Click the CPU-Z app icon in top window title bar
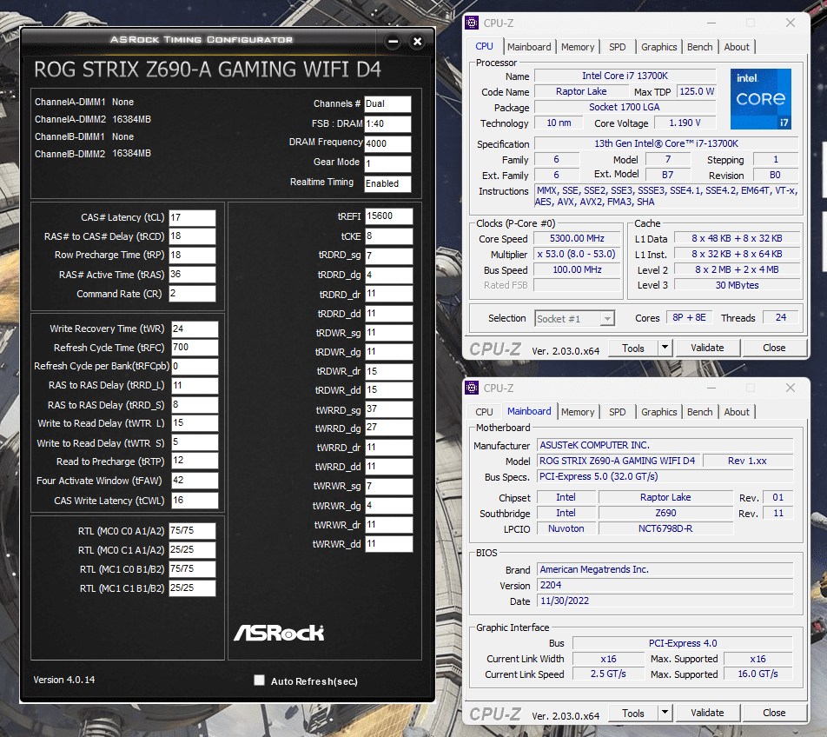This screenshot has width=827, height=737. click(x=472, y=23)
